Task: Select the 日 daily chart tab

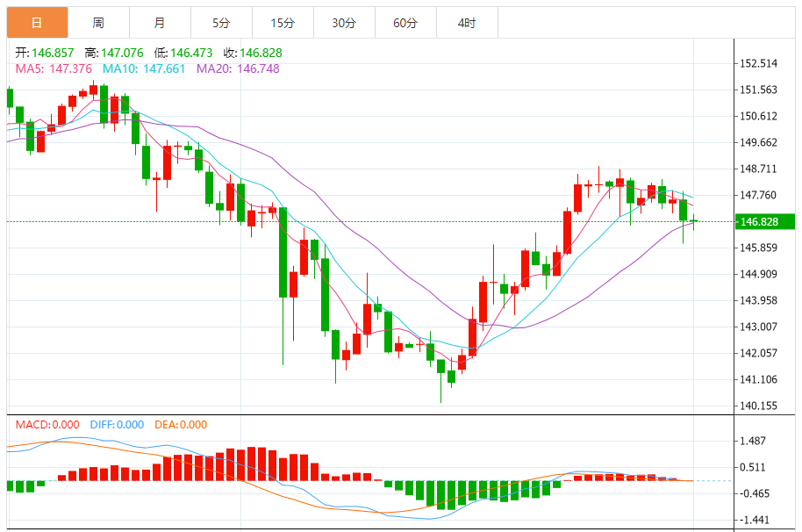Action: (x=38, y=23)
